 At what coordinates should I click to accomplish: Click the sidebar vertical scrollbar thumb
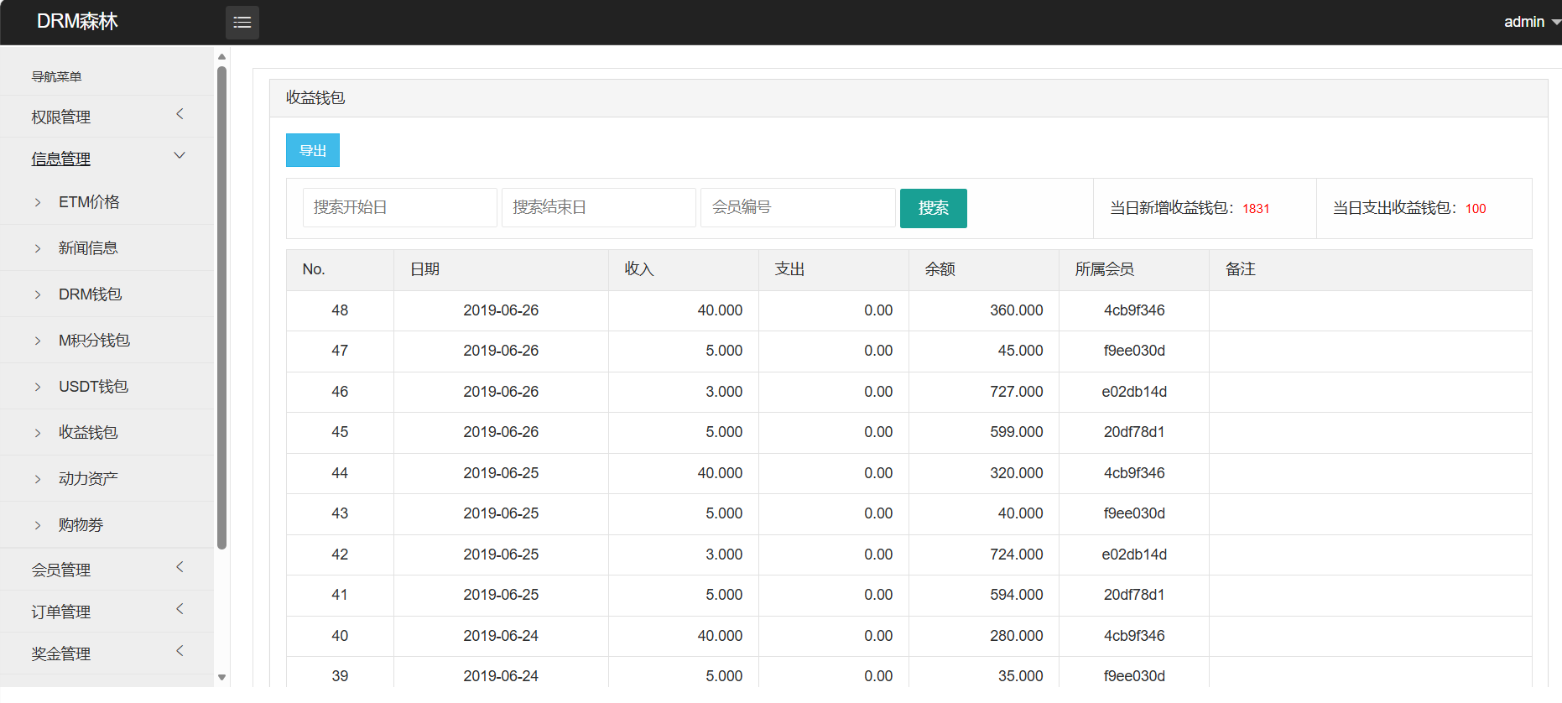point(221,307)
